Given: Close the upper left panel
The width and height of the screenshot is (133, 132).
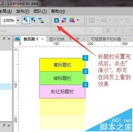Looking at the screenshot, I should click(9, 39).
